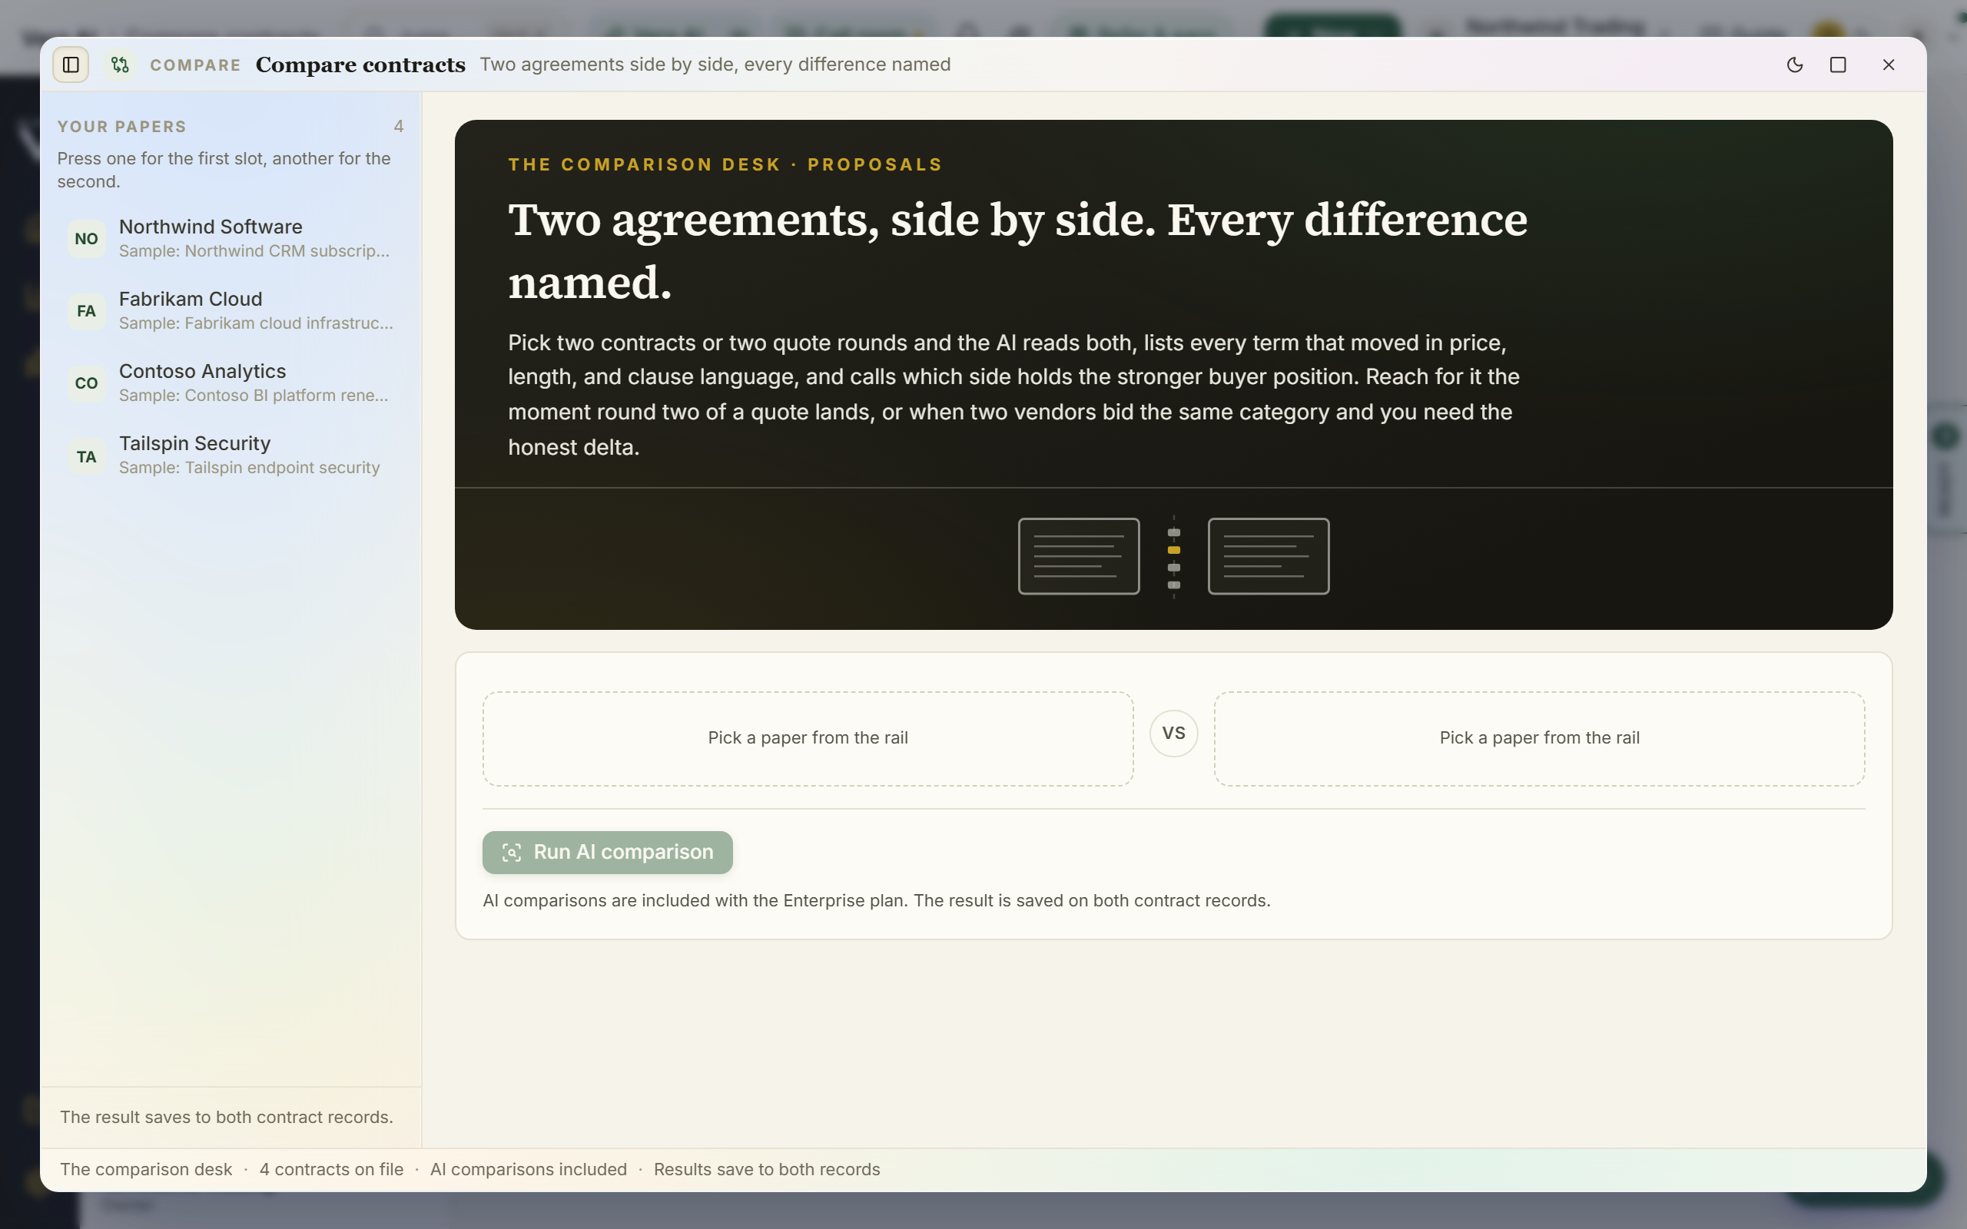Click 'YOUR PAPERS' heading
The width and height of the screenshot is (1967, 1229).
[x=122, y=127]
